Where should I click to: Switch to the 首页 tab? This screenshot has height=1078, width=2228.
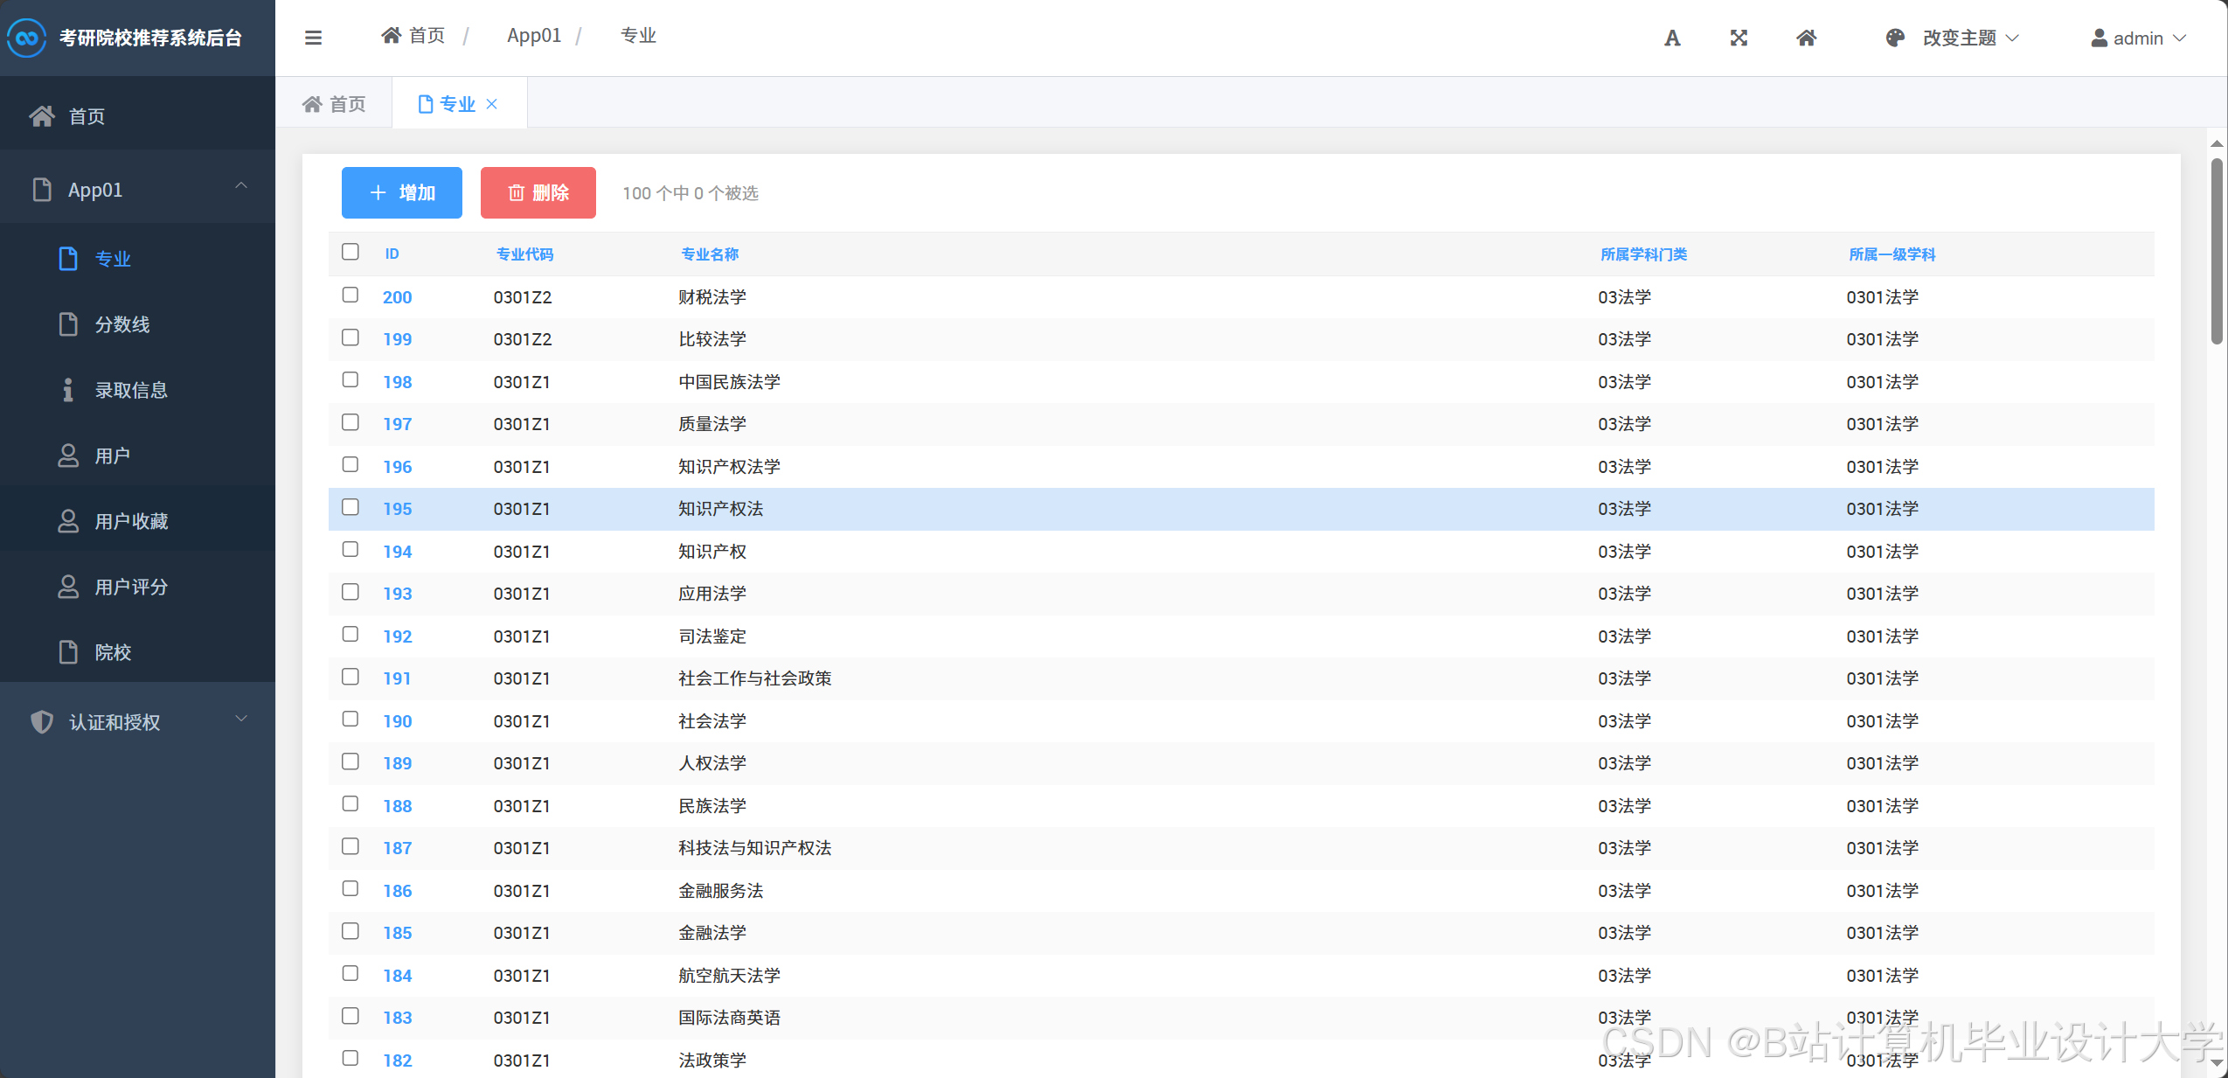335,104
